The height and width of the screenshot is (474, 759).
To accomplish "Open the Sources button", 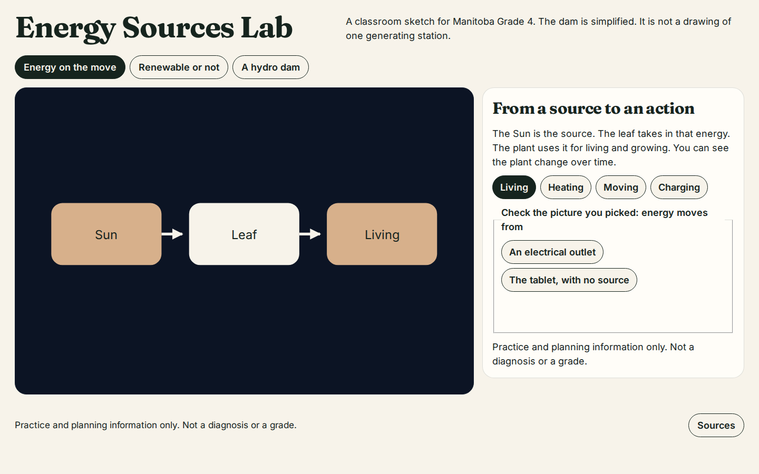I will 716,426.
